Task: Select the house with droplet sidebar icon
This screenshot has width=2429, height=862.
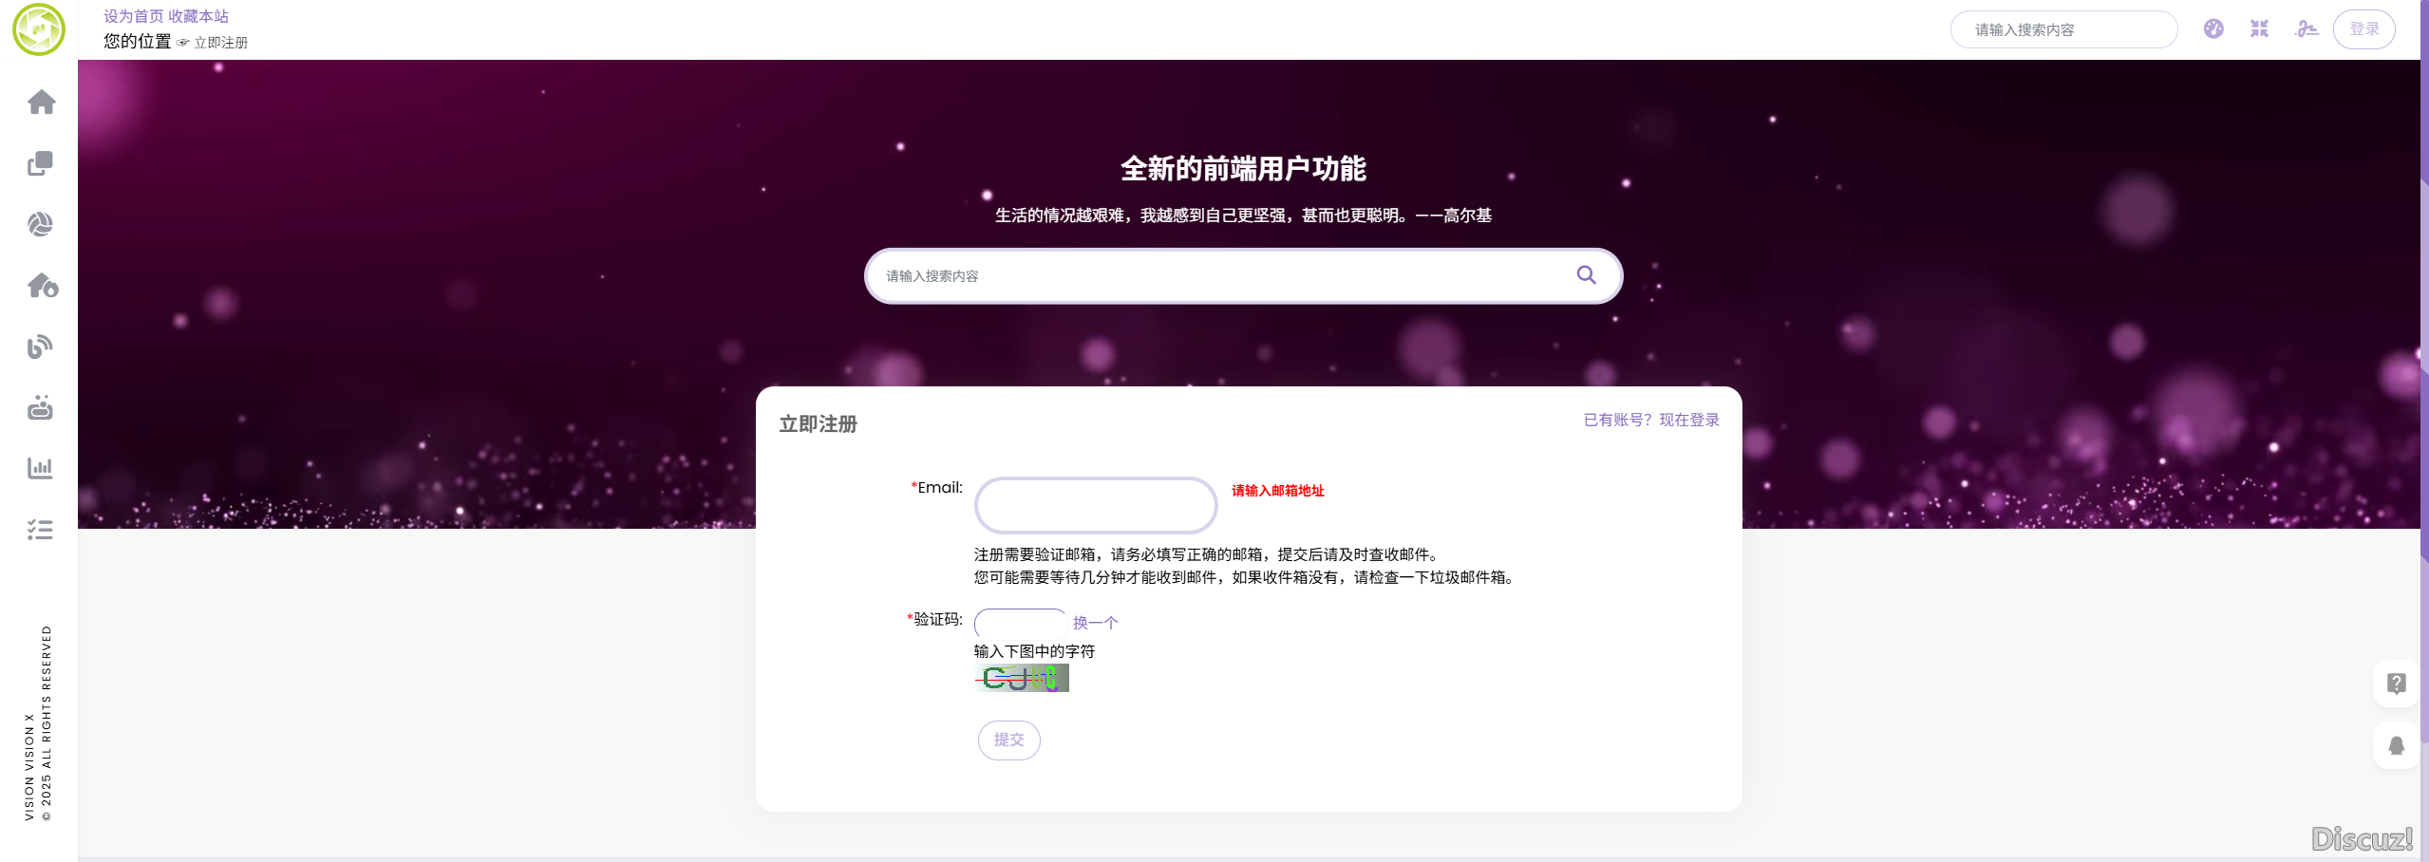Action: (x=42, y=286)
